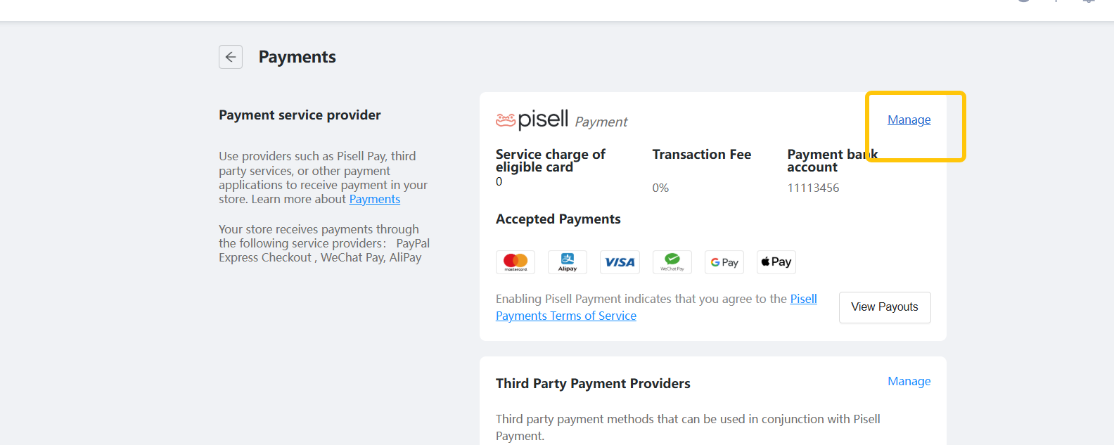Click the 0% Transaction Fee value
Viewport: 1114px width, 445px height.
(x=660, y=188)
